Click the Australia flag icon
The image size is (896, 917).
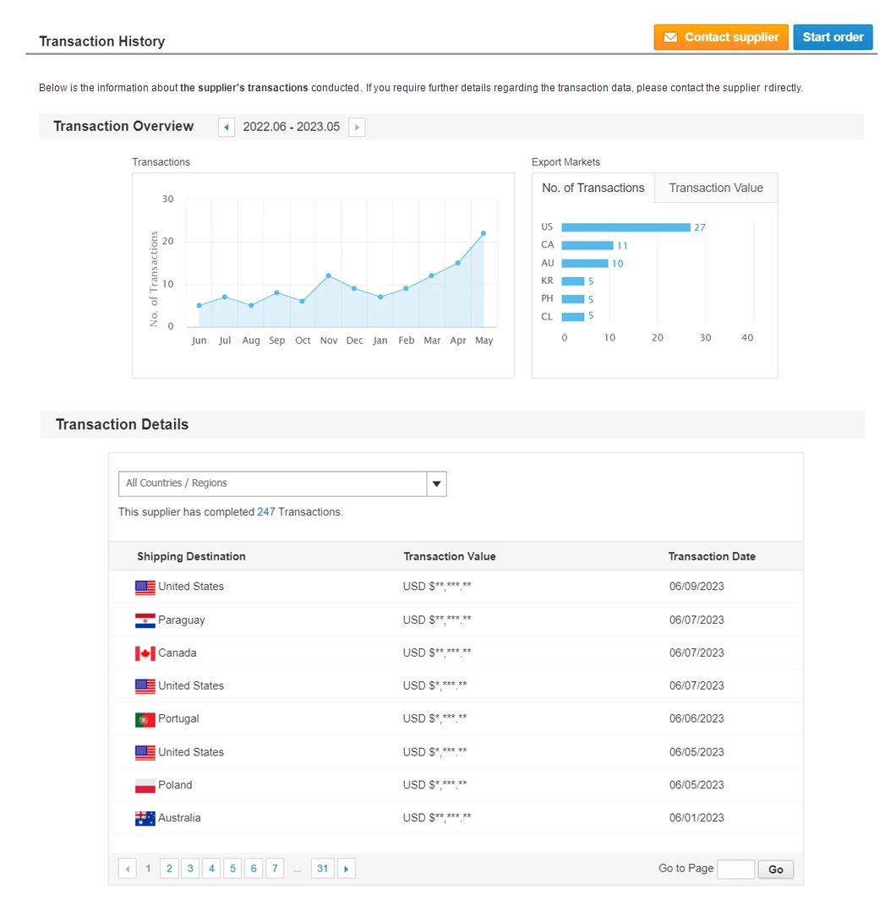point(145,818)
